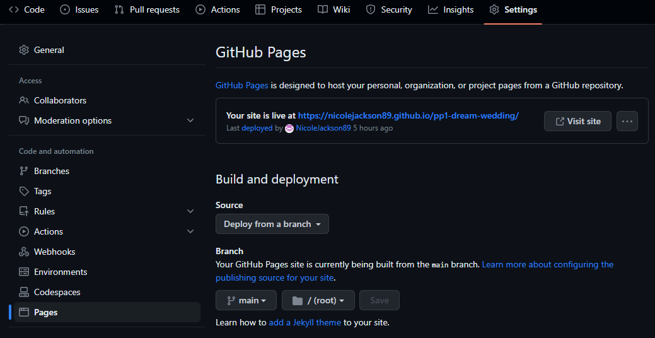Click the Codespaces icon
Screen dimensions: 655x338
tap(24, 292)
